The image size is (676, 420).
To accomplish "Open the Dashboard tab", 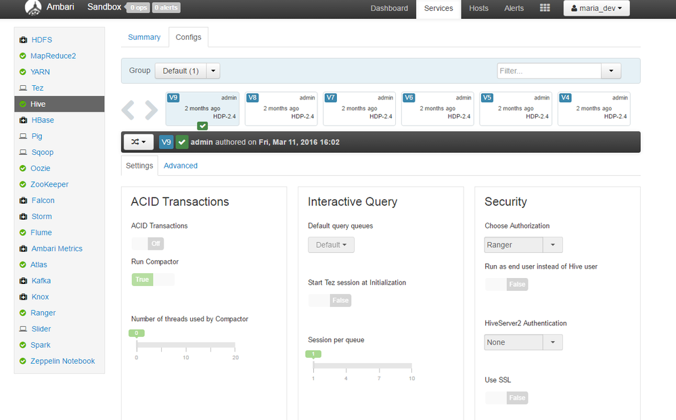I will [389, 8].
